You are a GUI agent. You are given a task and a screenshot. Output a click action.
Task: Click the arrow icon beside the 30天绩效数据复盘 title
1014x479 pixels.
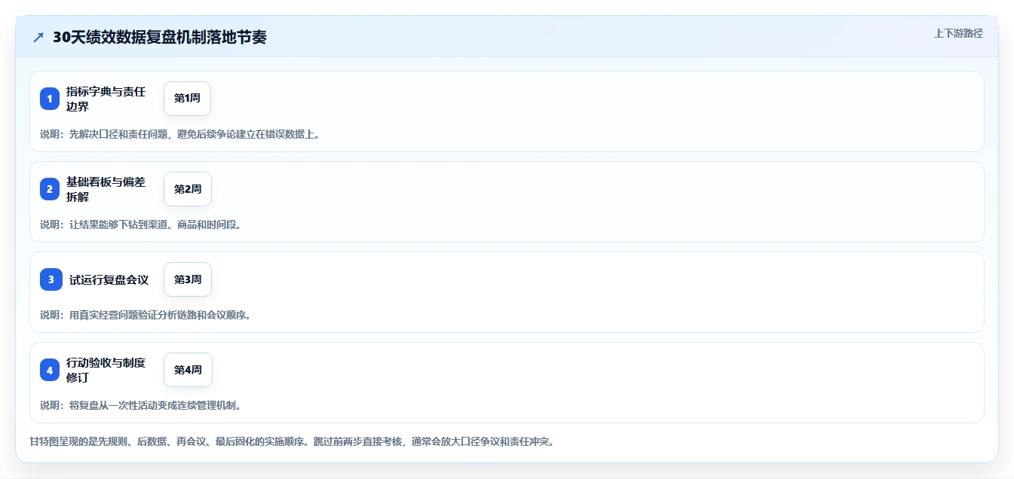point(38,38)
